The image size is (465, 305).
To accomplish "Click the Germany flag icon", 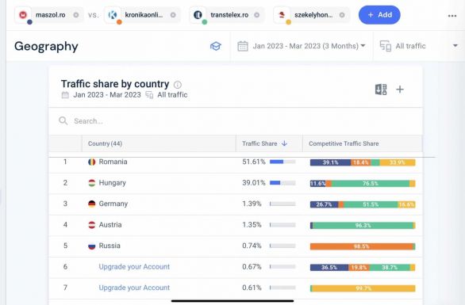I will [x=92, y=204].
